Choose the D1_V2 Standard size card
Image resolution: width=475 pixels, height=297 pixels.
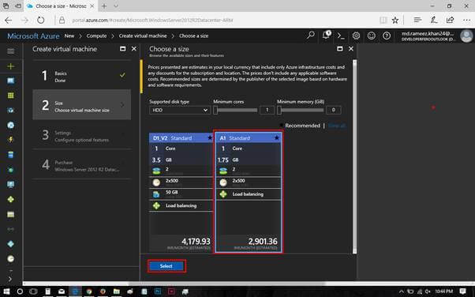(x=181, y=192)
